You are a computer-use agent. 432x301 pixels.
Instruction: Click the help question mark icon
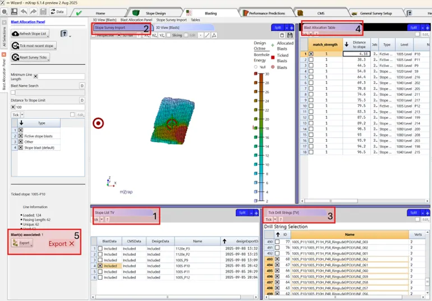(x=64, y=34)
